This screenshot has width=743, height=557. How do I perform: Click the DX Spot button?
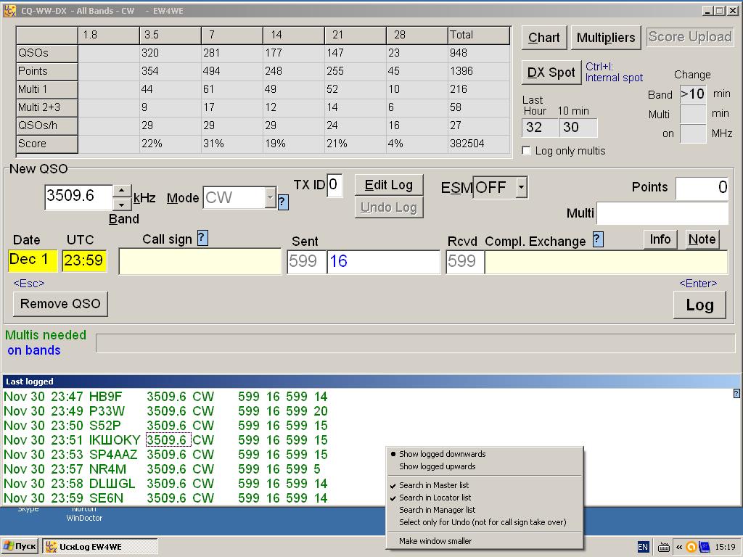point(551,73)
